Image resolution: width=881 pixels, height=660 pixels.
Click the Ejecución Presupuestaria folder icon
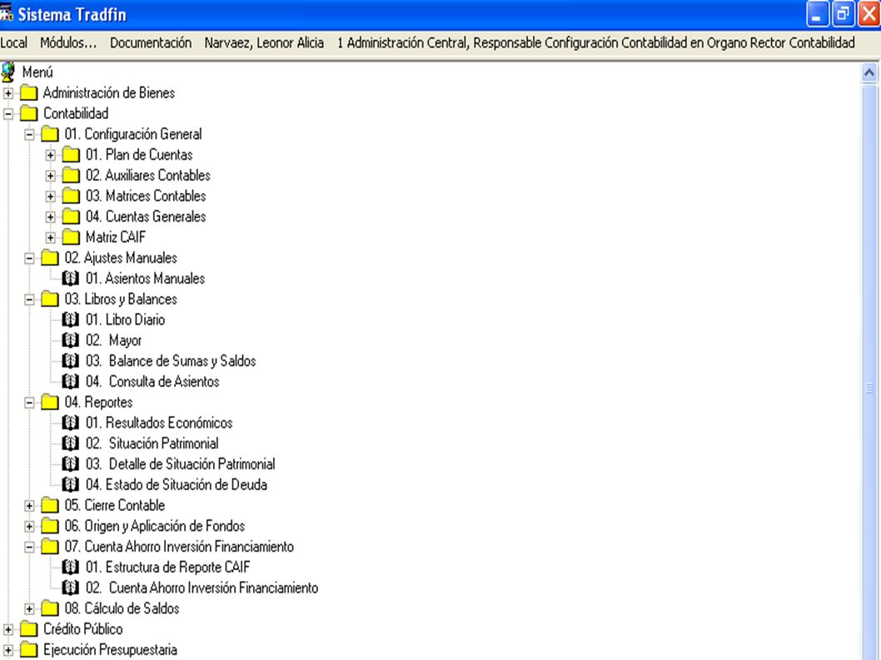(x=28, y=650)
